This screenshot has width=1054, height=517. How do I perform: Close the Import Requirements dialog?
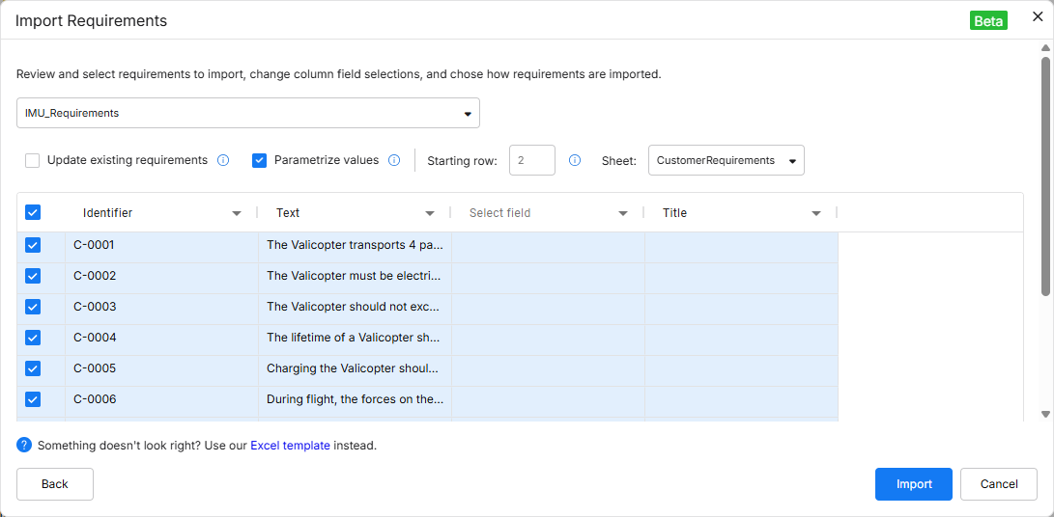1038,17
